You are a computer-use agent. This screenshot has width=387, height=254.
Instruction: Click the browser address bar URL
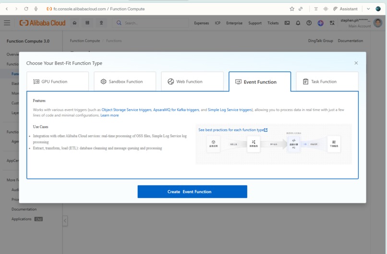pyautogui.click(x=99, y=9)
